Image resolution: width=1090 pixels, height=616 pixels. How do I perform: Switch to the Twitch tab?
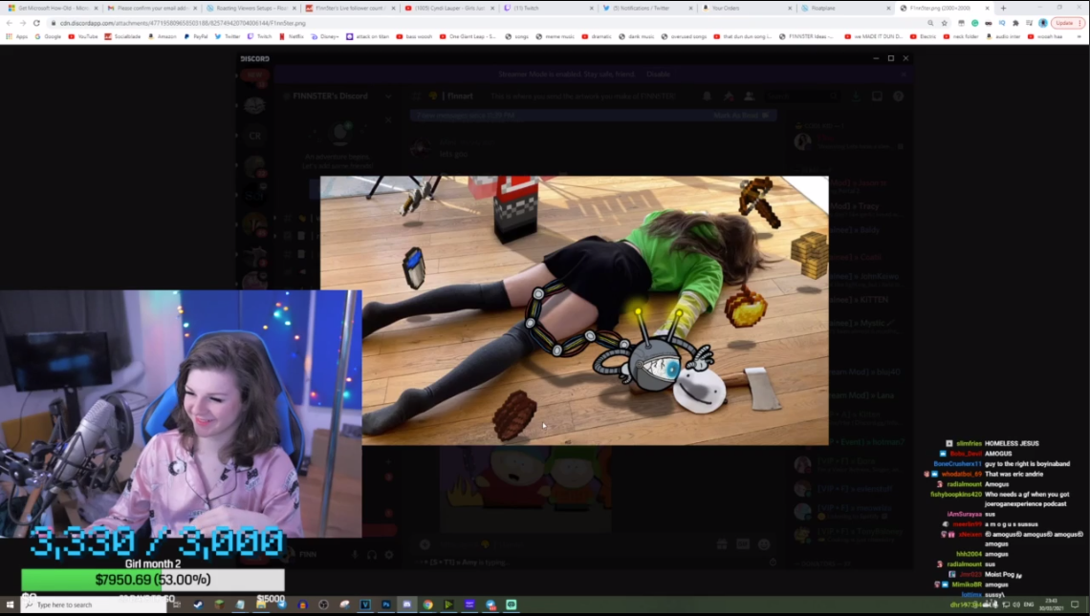point(547,9)
